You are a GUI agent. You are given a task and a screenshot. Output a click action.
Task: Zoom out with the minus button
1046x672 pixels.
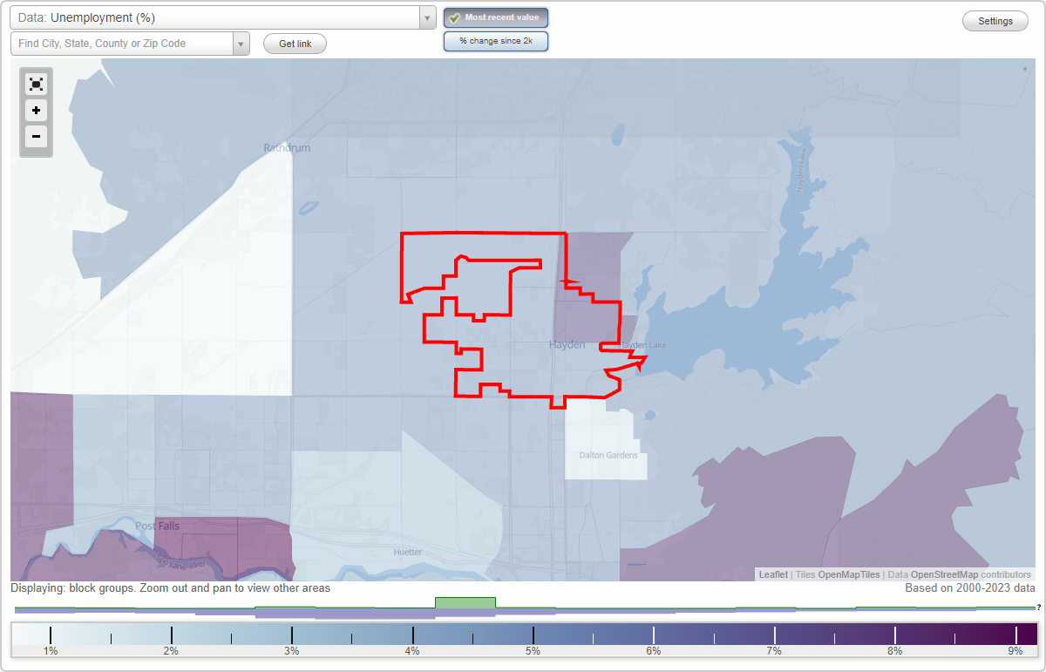click(36, 136)
